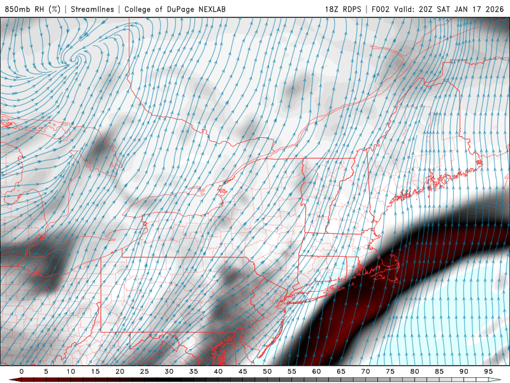
Task: Click the colorbar label "35"
Action: [x=194, y=372]
